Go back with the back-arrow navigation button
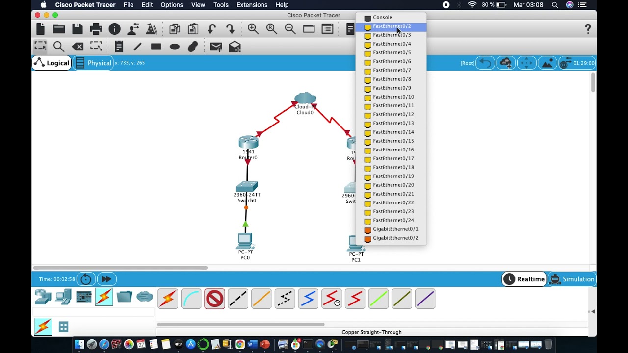The image size is (628, 353). 485,63
